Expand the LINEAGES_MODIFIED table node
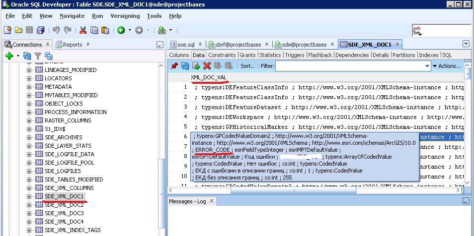This screenshot has width=474, height=236. click(29, 70)
